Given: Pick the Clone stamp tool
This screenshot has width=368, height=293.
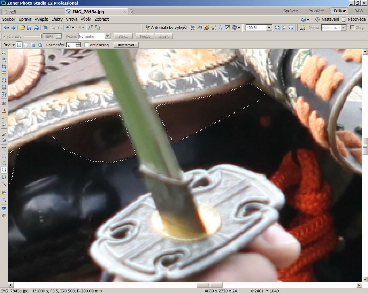Looking at the screenshot, I should tap(4, 110).
